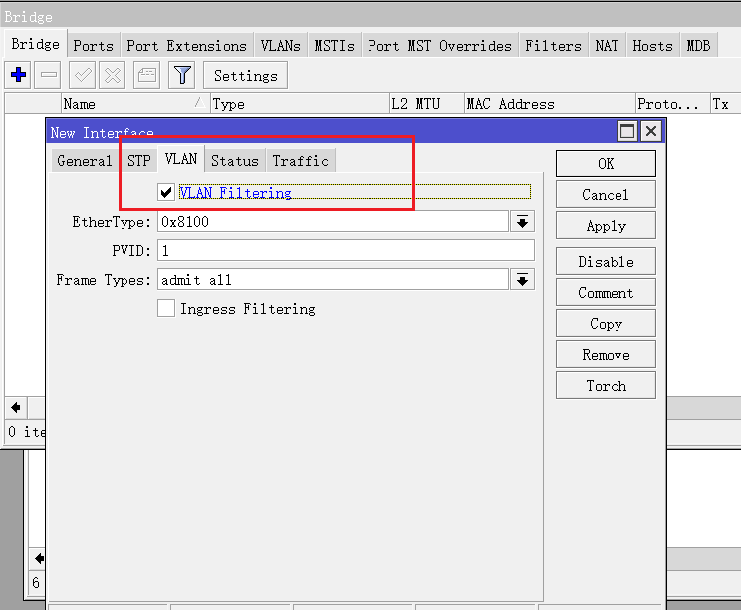Click the comment note icon in toolbar

pos(145,75)
